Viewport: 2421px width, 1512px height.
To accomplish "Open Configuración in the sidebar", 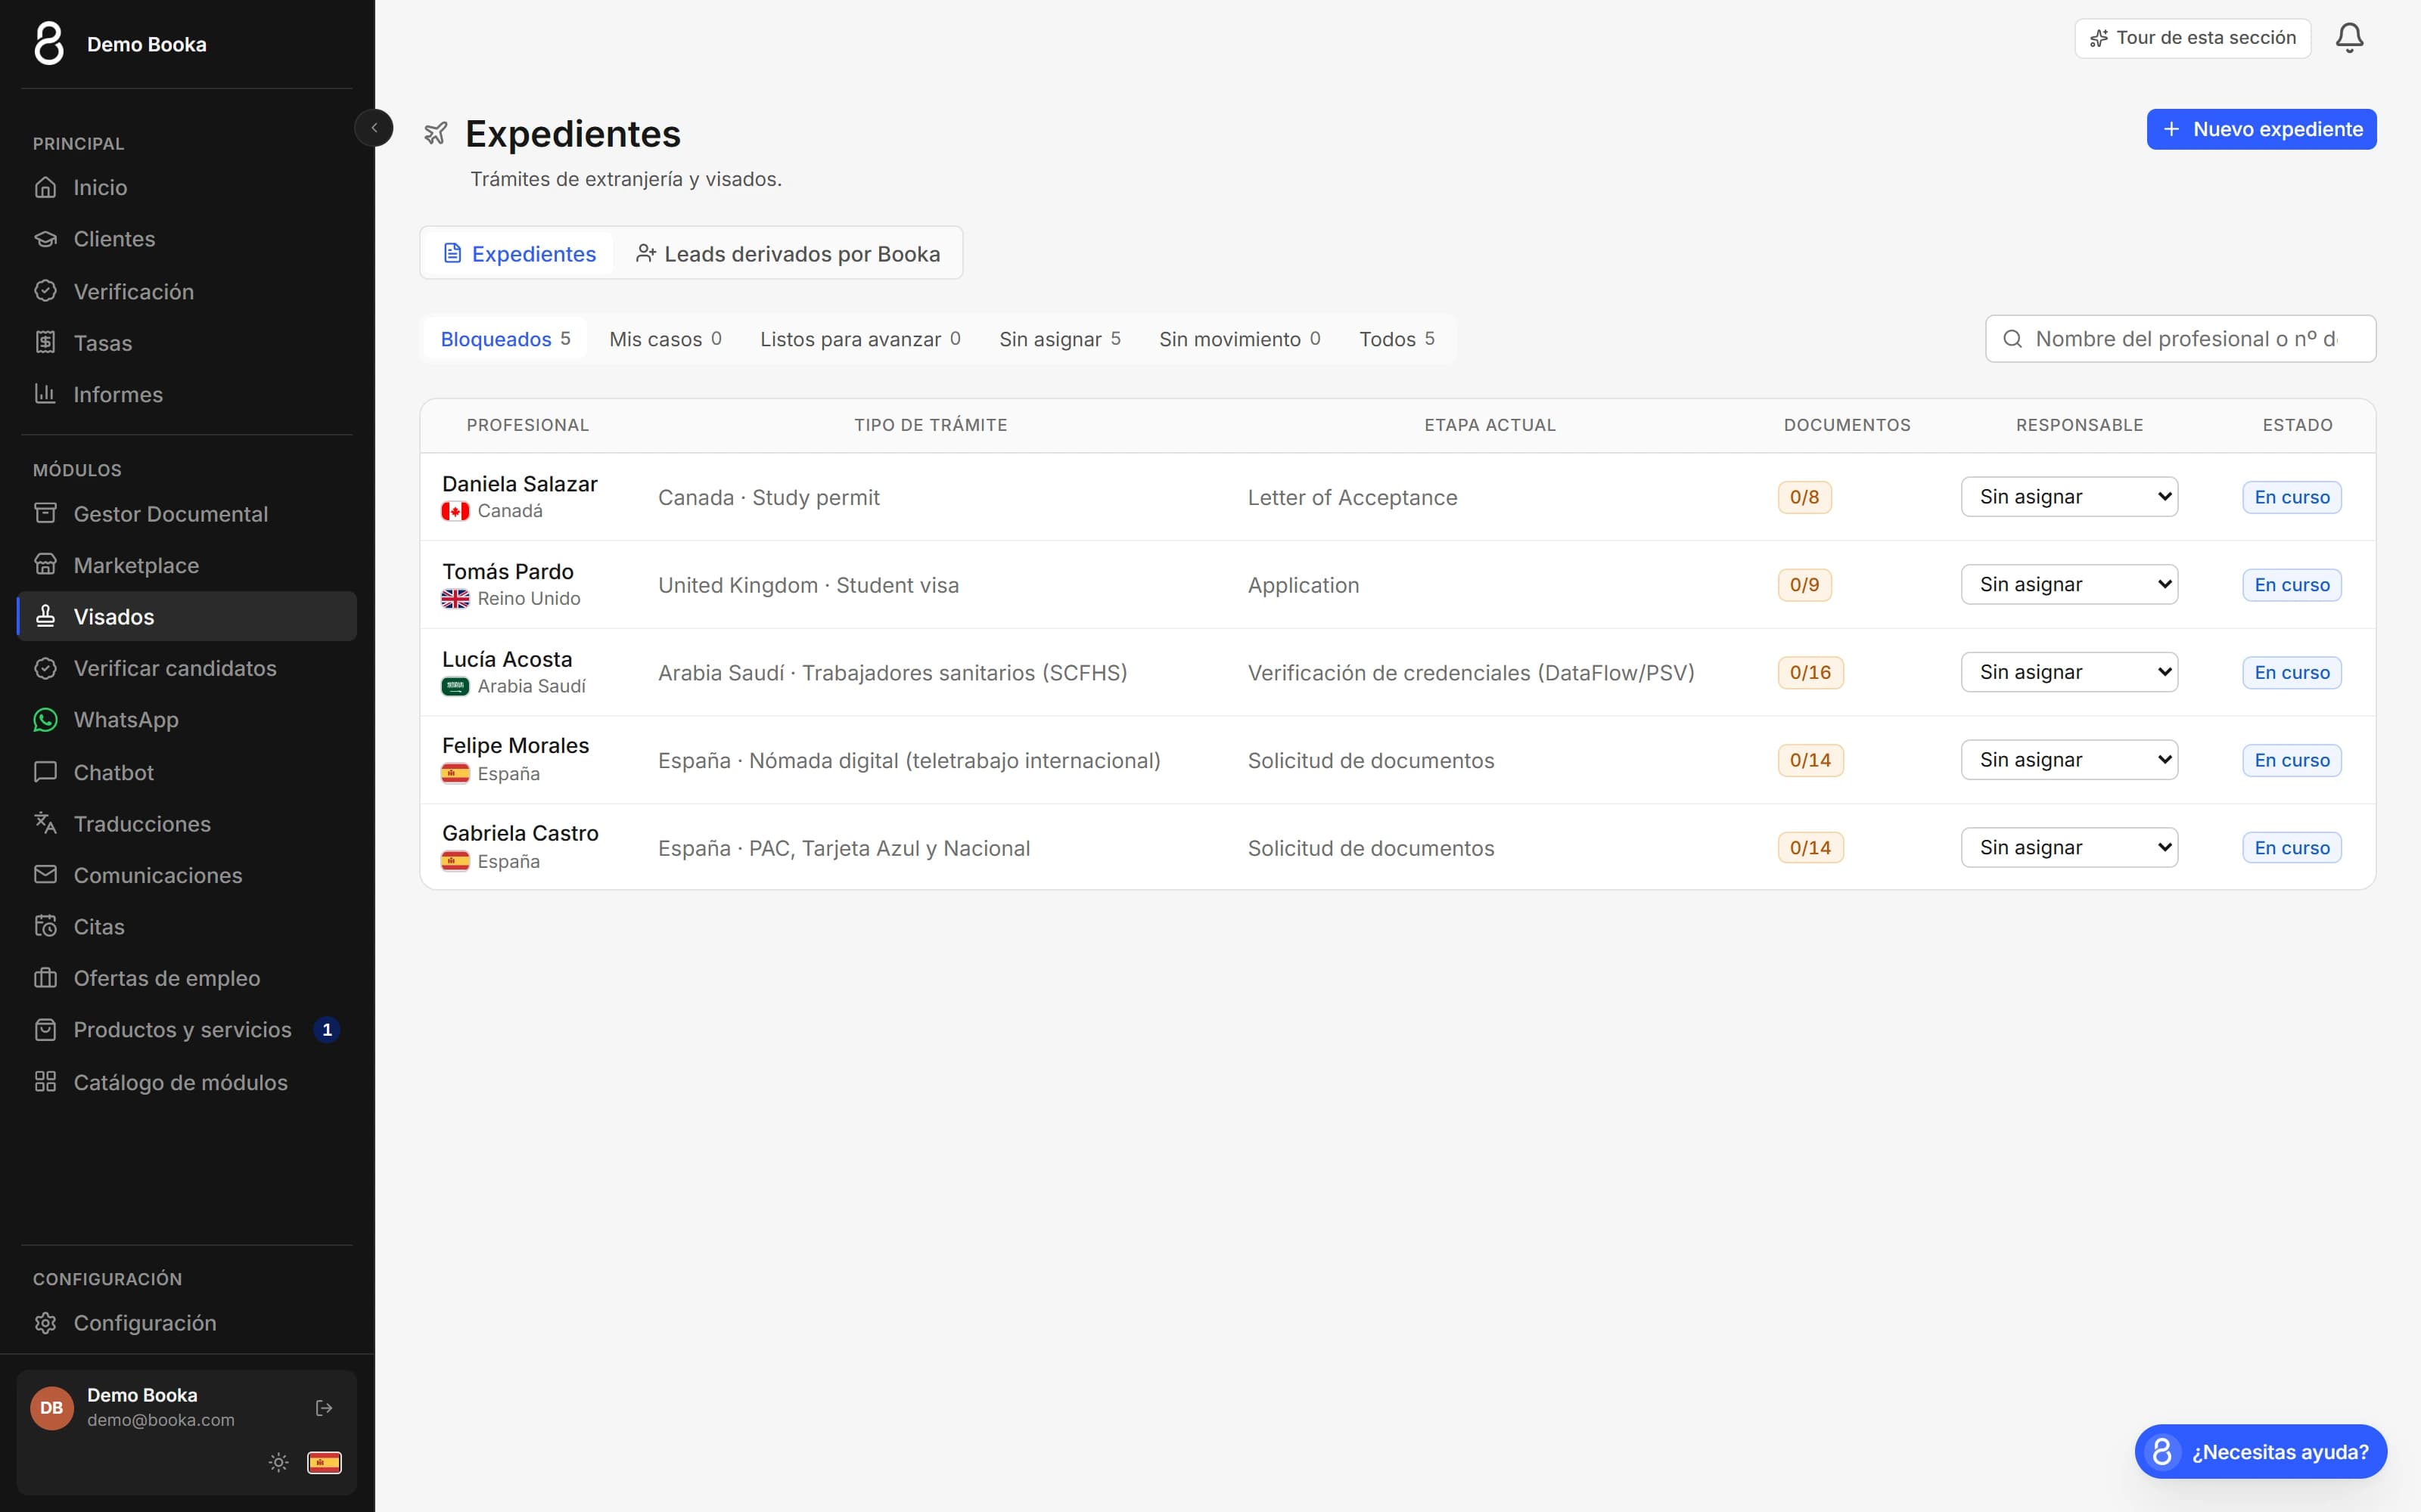I will coord(187,1323).
